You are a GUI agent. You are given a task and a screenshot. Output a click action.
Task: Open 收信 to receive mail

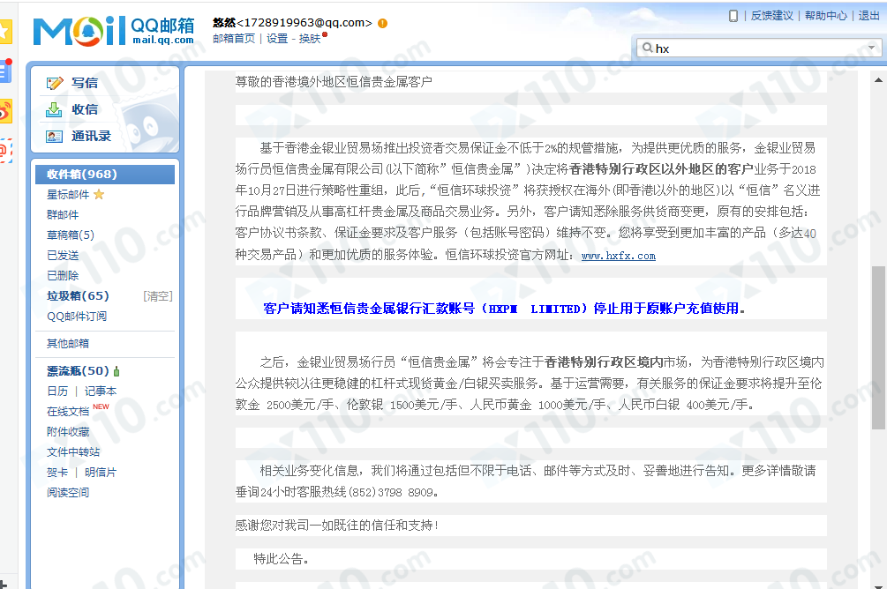pyautogui.click(x=85, y=109)
